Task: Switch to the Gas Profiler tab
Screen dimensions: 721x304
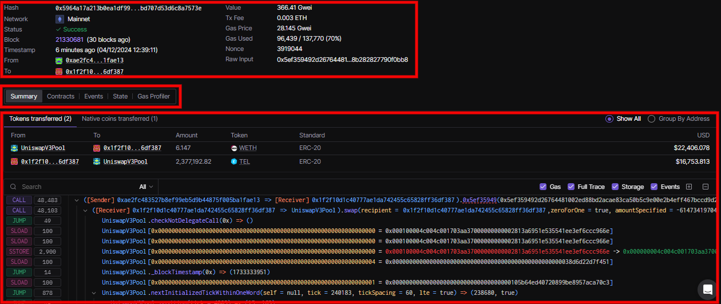Action: tap(153, 96)
